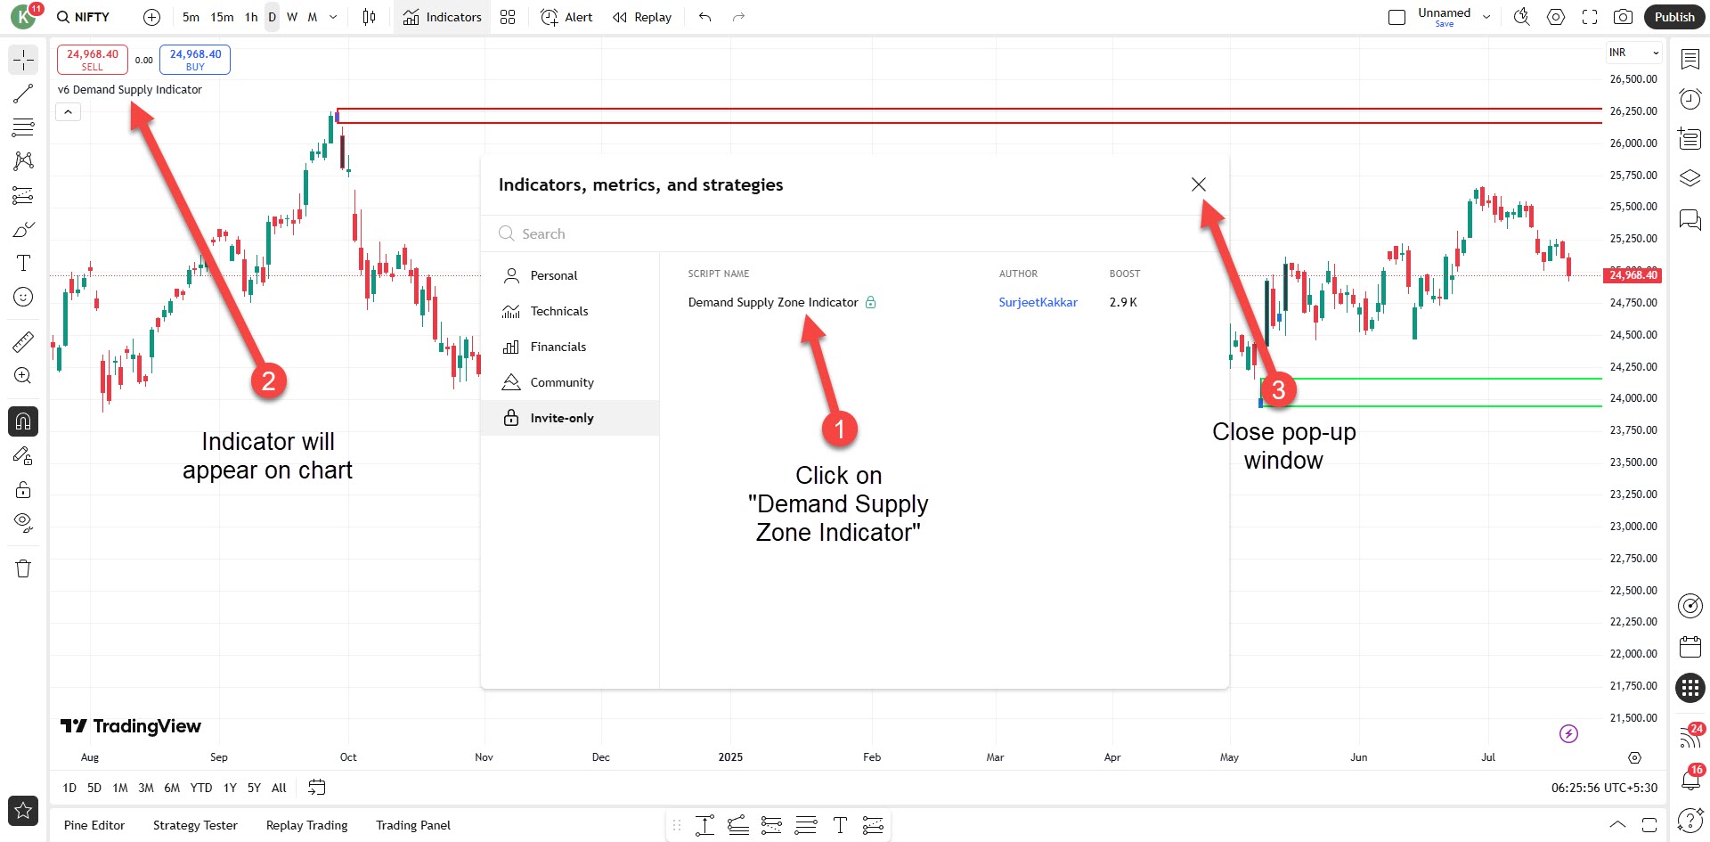Open SurjeetKakkar author profile link
This screenshot has height=842, width=1710.
[1038, 302]
